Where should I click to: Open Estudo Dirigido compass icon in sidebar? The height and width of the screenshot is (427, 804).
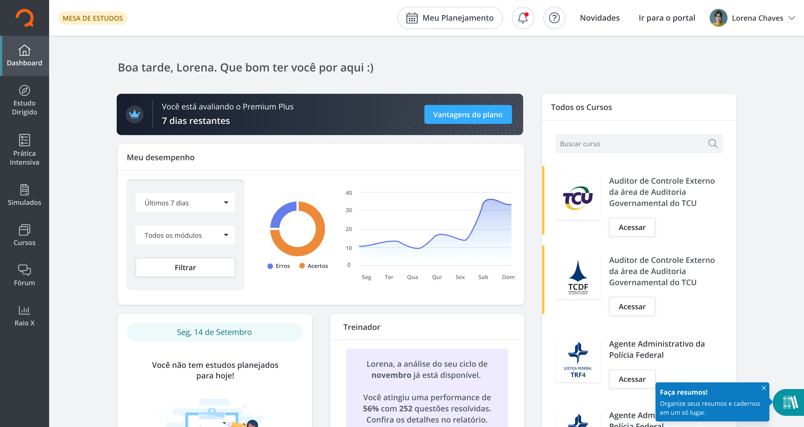(x=24, y=90)
